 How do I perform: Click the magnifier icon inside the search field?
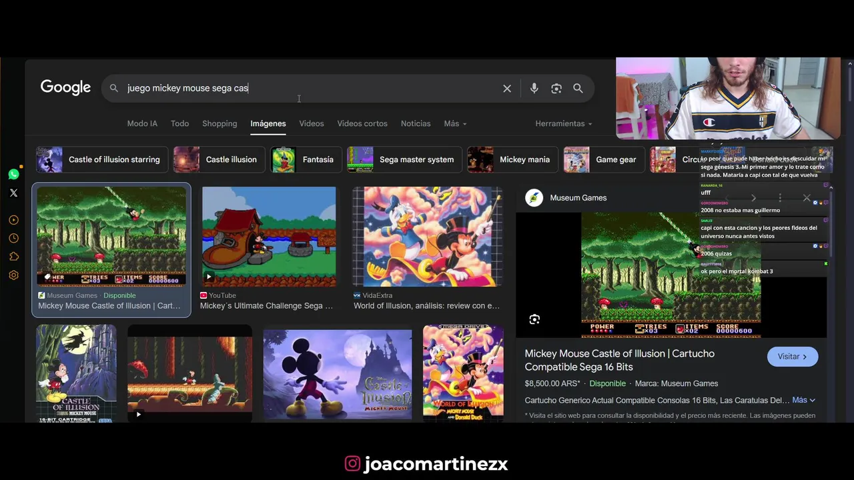click(114, 88)
